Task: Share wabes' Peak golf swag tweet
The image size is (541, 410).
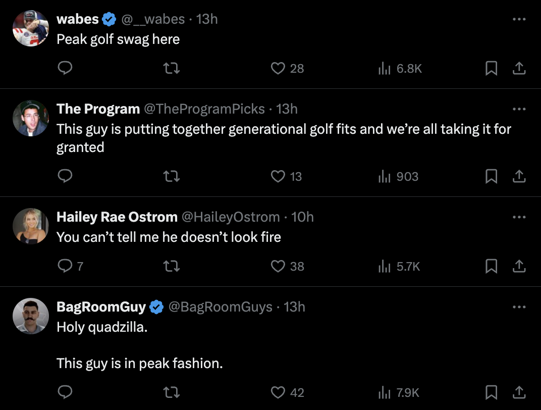Action: pyautogui.click(x=519, y=68)
